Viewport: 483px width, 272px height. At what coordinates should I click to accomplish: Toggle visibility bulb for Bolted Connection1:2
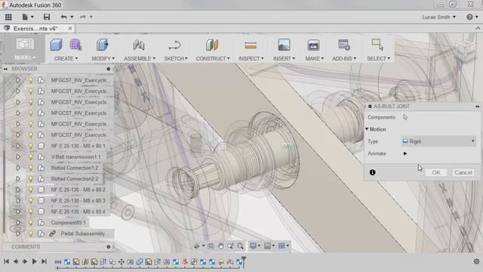click(30, 168)
